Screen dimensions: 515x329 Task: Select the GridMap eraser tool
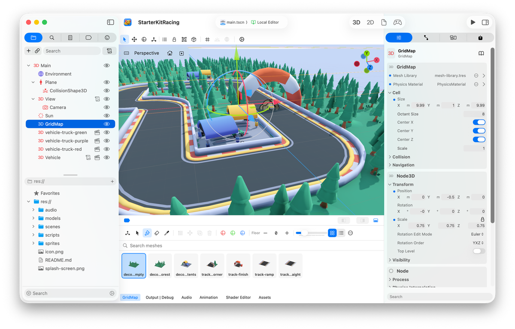(157, 233)
